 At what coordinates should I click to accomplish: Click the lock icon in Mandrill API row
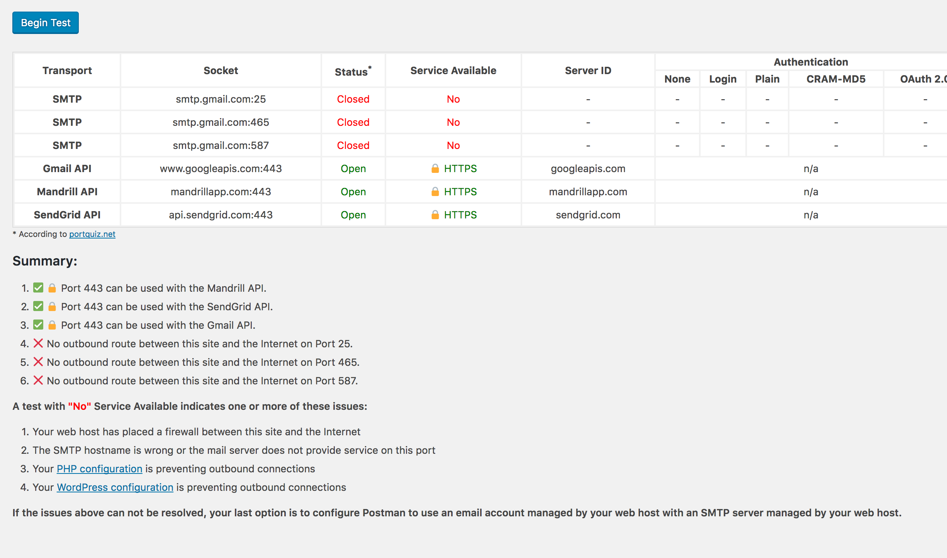coord(435,192)
